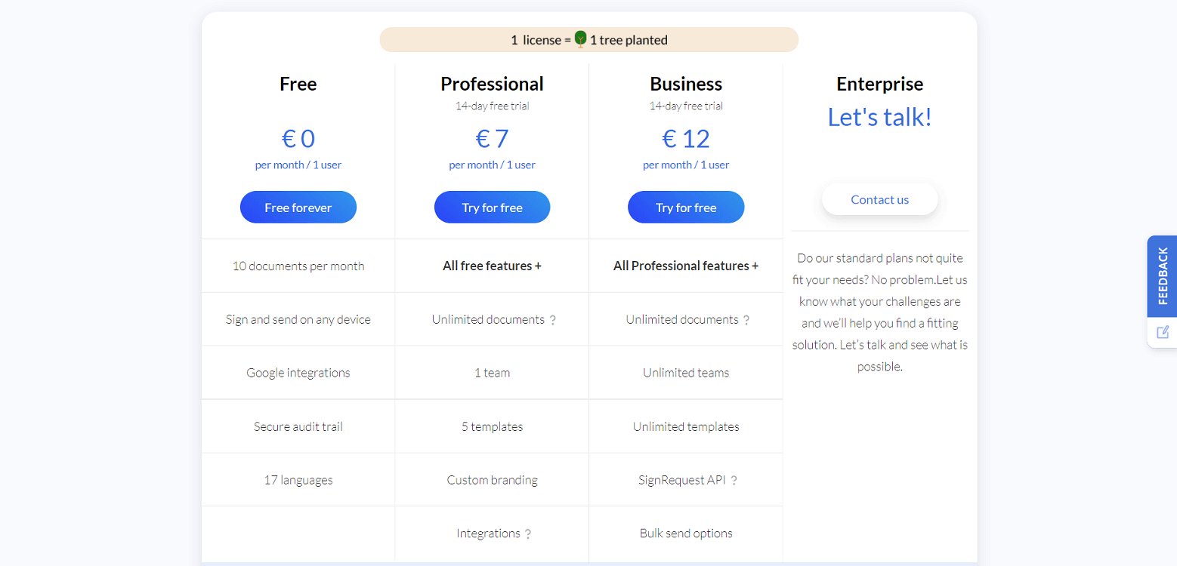The width and height of the screenshot is (1177, 566).
Task: Click the Enterprise plan title
Action: (x=880, y=84)
